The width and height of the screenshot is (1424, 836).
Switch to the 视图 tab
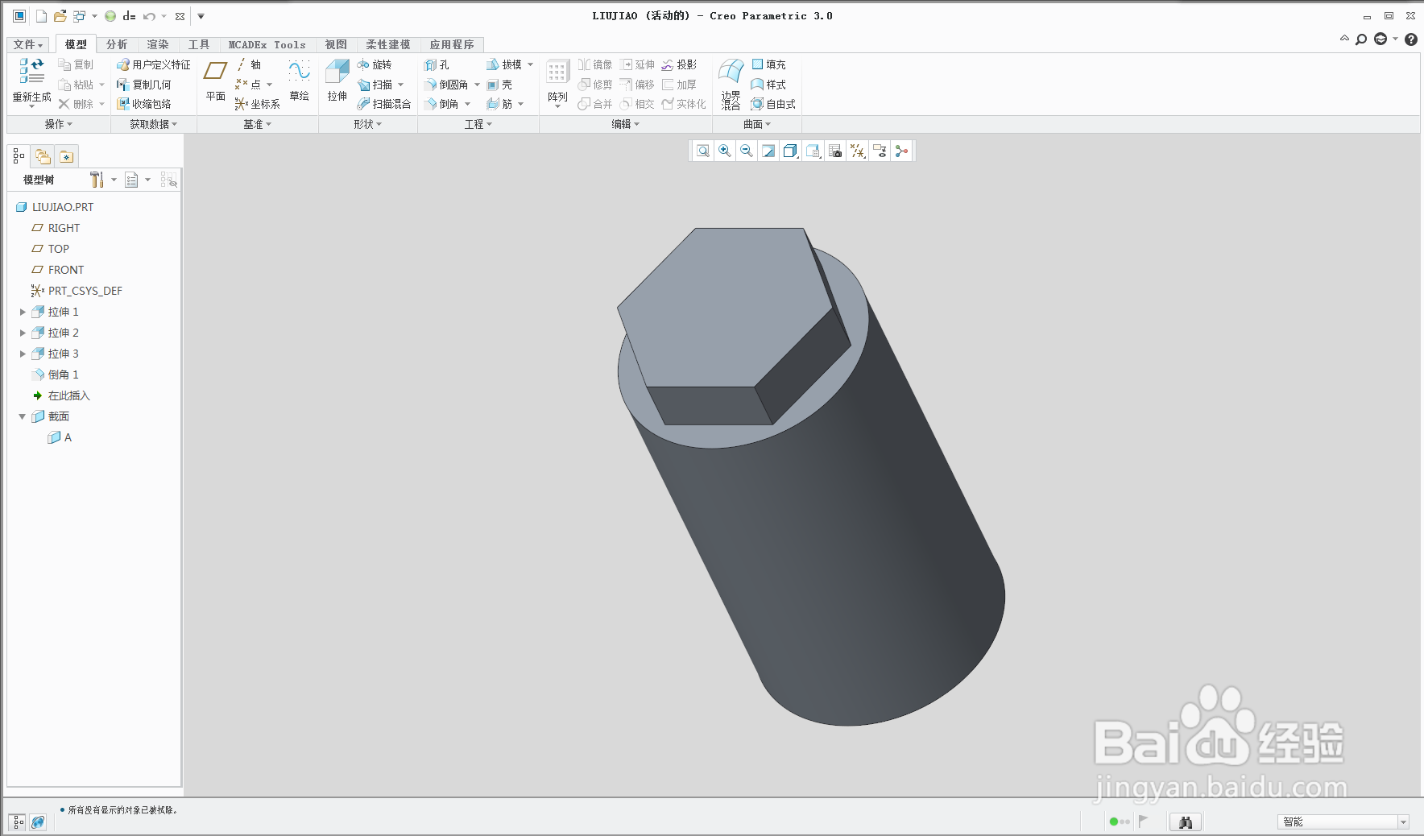point(336,44)
